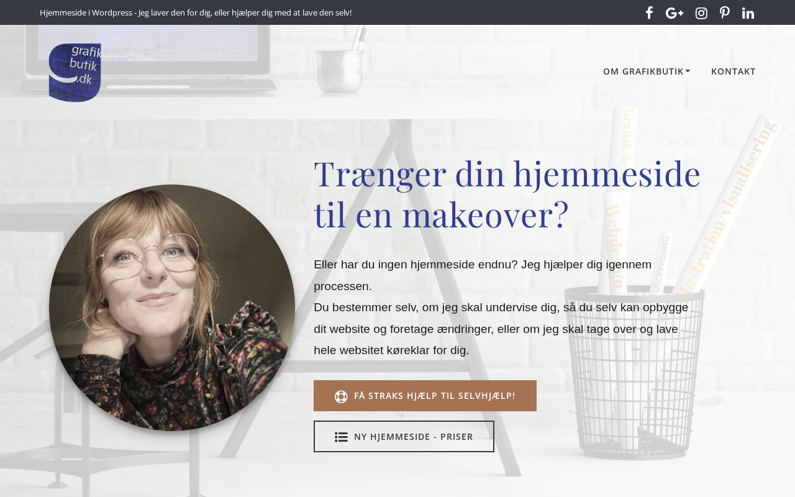Viewport: 795px width, 497px height.
Task: Expand the caret beside Om Grafikbutik
Action: click(x=688, y=71)
